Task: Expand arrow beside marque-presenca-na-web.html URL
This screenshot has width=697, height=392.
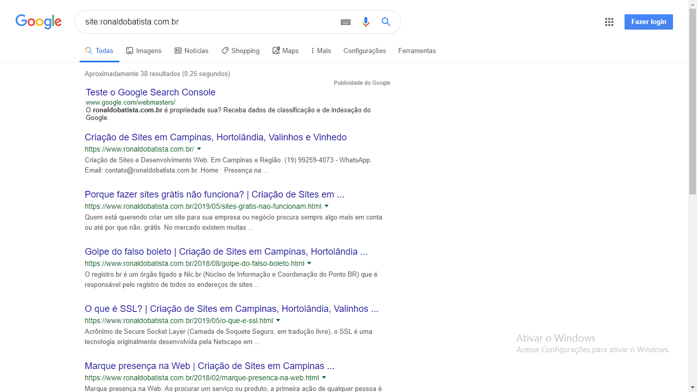Action: point(324,378)
